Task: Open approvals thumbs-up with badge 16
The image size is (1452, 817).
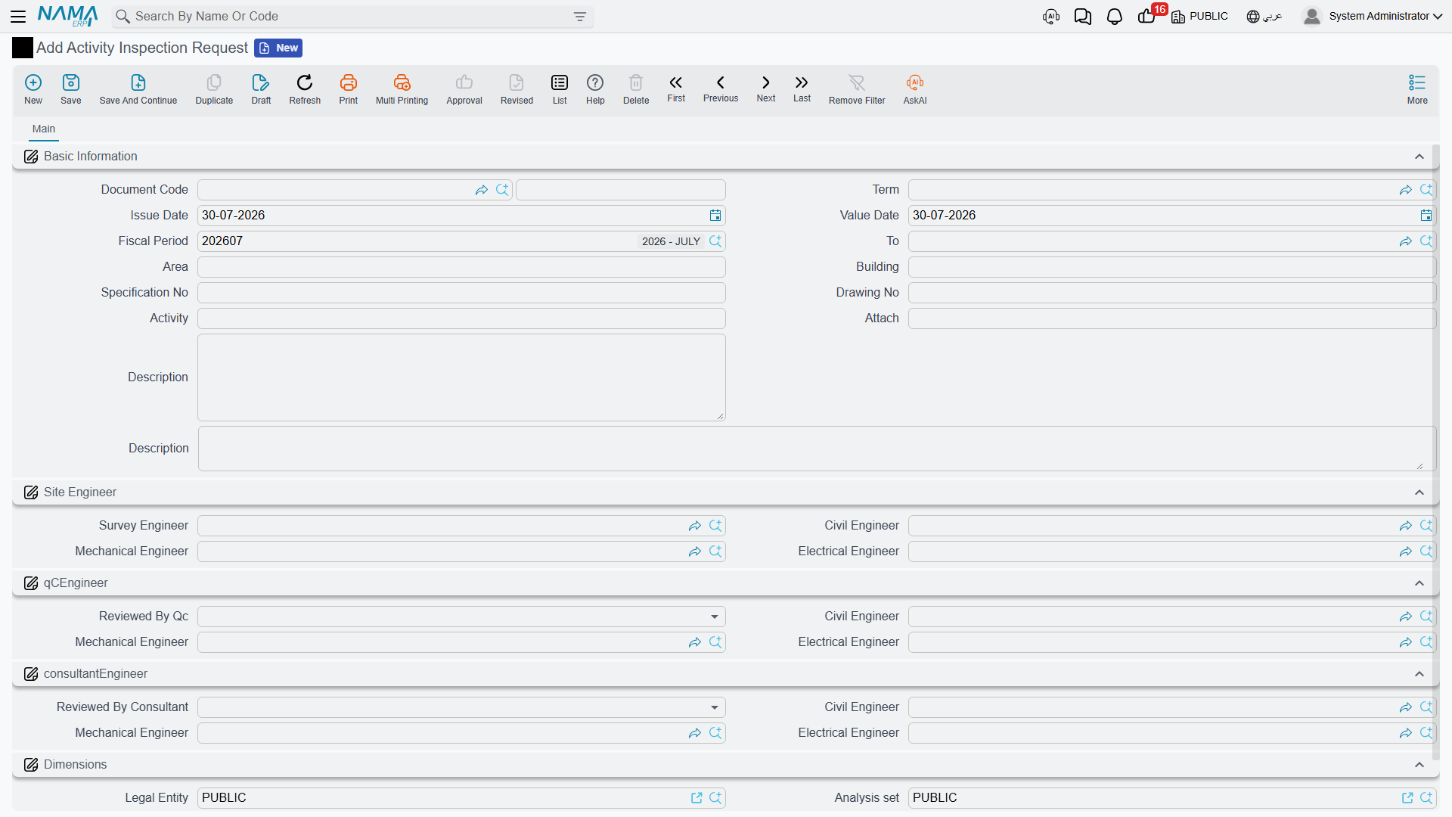Action: [1148, 16]
